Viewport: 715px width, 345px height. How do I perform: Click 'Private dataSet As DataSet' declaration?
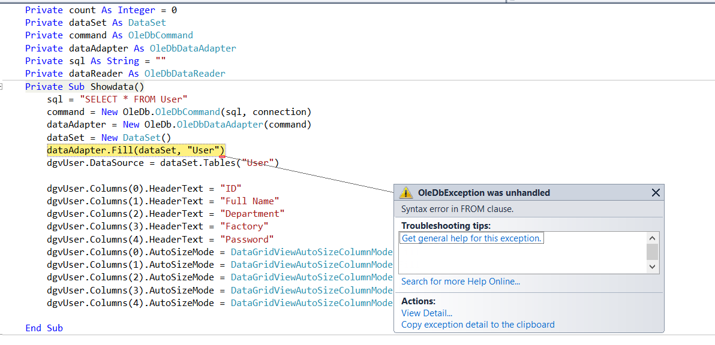pos(95,23)
